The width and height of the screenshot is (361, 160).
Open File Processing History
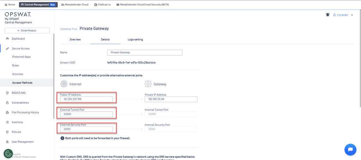click(x=25, y=112)
